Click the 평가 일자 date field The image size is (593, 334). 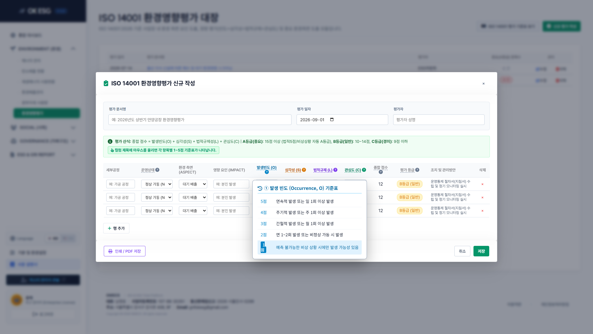pyautogui.click(x=342, y=120)
